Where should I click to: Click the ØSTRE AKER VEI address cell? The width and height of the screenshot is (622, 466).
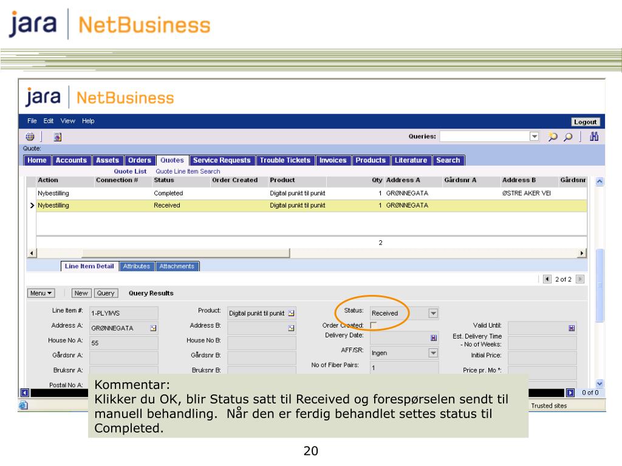click(x=527, y=194)
